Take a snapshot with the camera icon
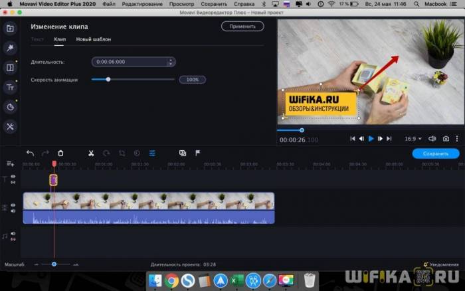 pos(446,139)
